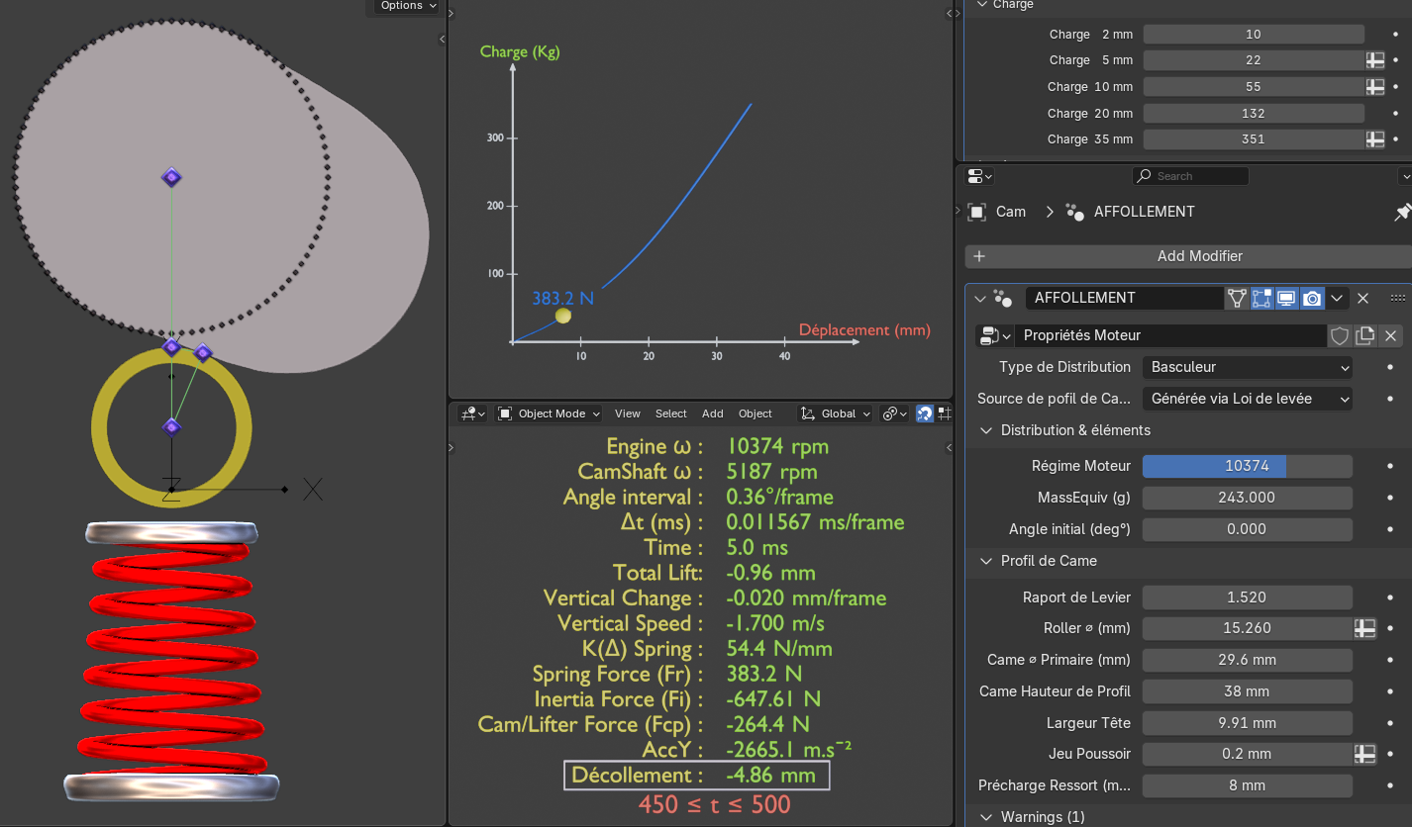Click the Roller ø driver icon
Screen dimensions: 1412x827
(x=1364, y=628)
